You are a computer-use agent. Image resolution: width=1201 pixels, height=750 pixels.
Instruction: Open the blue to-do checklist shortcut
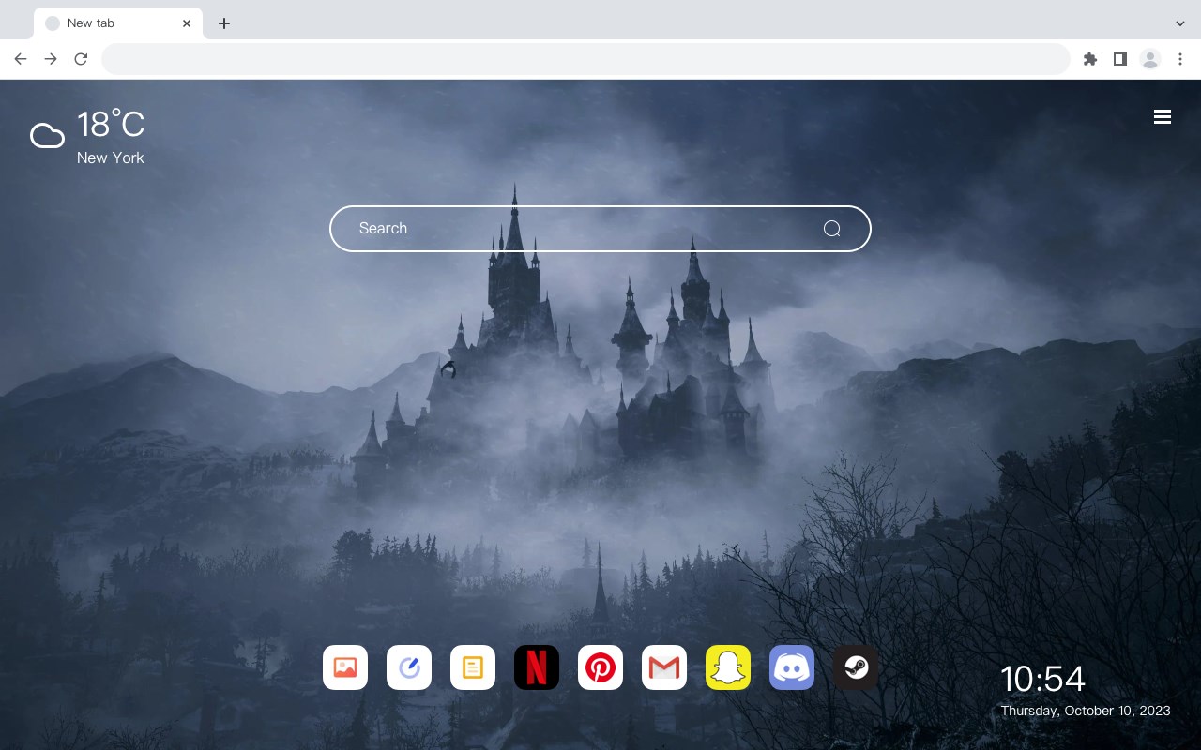409,667
